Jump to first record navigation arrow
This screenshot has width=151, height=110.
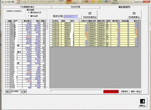(x=7, y=91)
